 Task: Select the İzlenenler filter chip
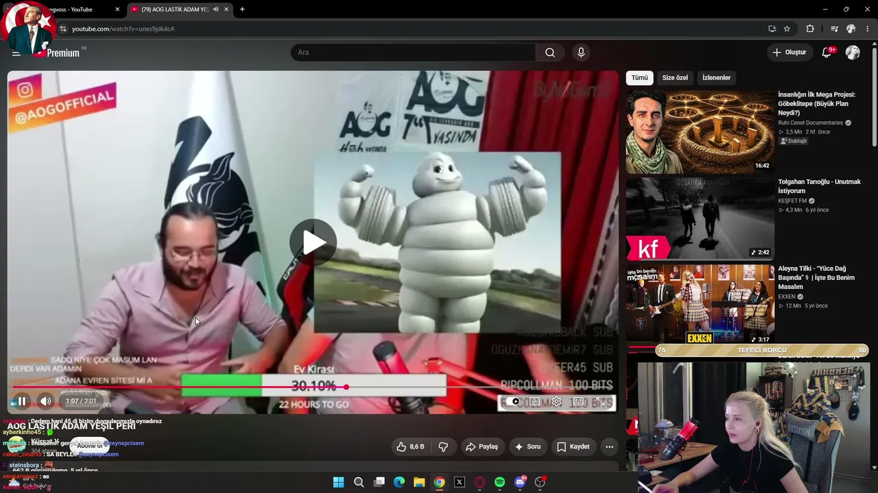(716, 78)
